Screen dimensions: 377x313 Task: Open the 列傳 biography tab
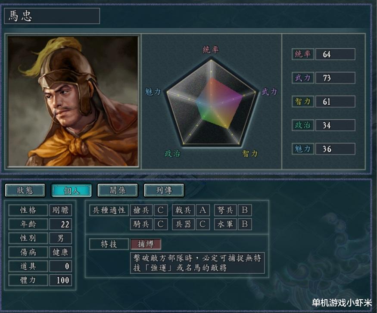point(164,190)
